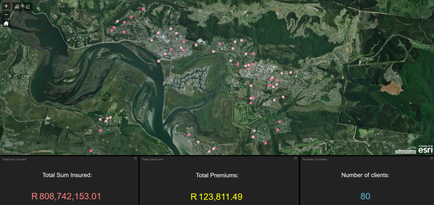434x205 pixels.
Task: Maximize the Total premiums panel
Action: click(x=296, y=159)
